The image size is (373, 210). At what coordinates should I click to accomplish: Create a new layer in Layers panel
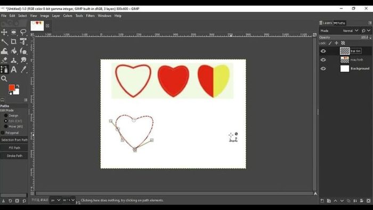322,201
